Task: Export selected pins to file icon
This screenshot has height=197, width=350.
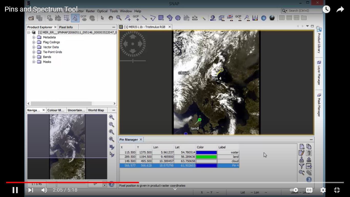Action: click(x=309, y=160)
